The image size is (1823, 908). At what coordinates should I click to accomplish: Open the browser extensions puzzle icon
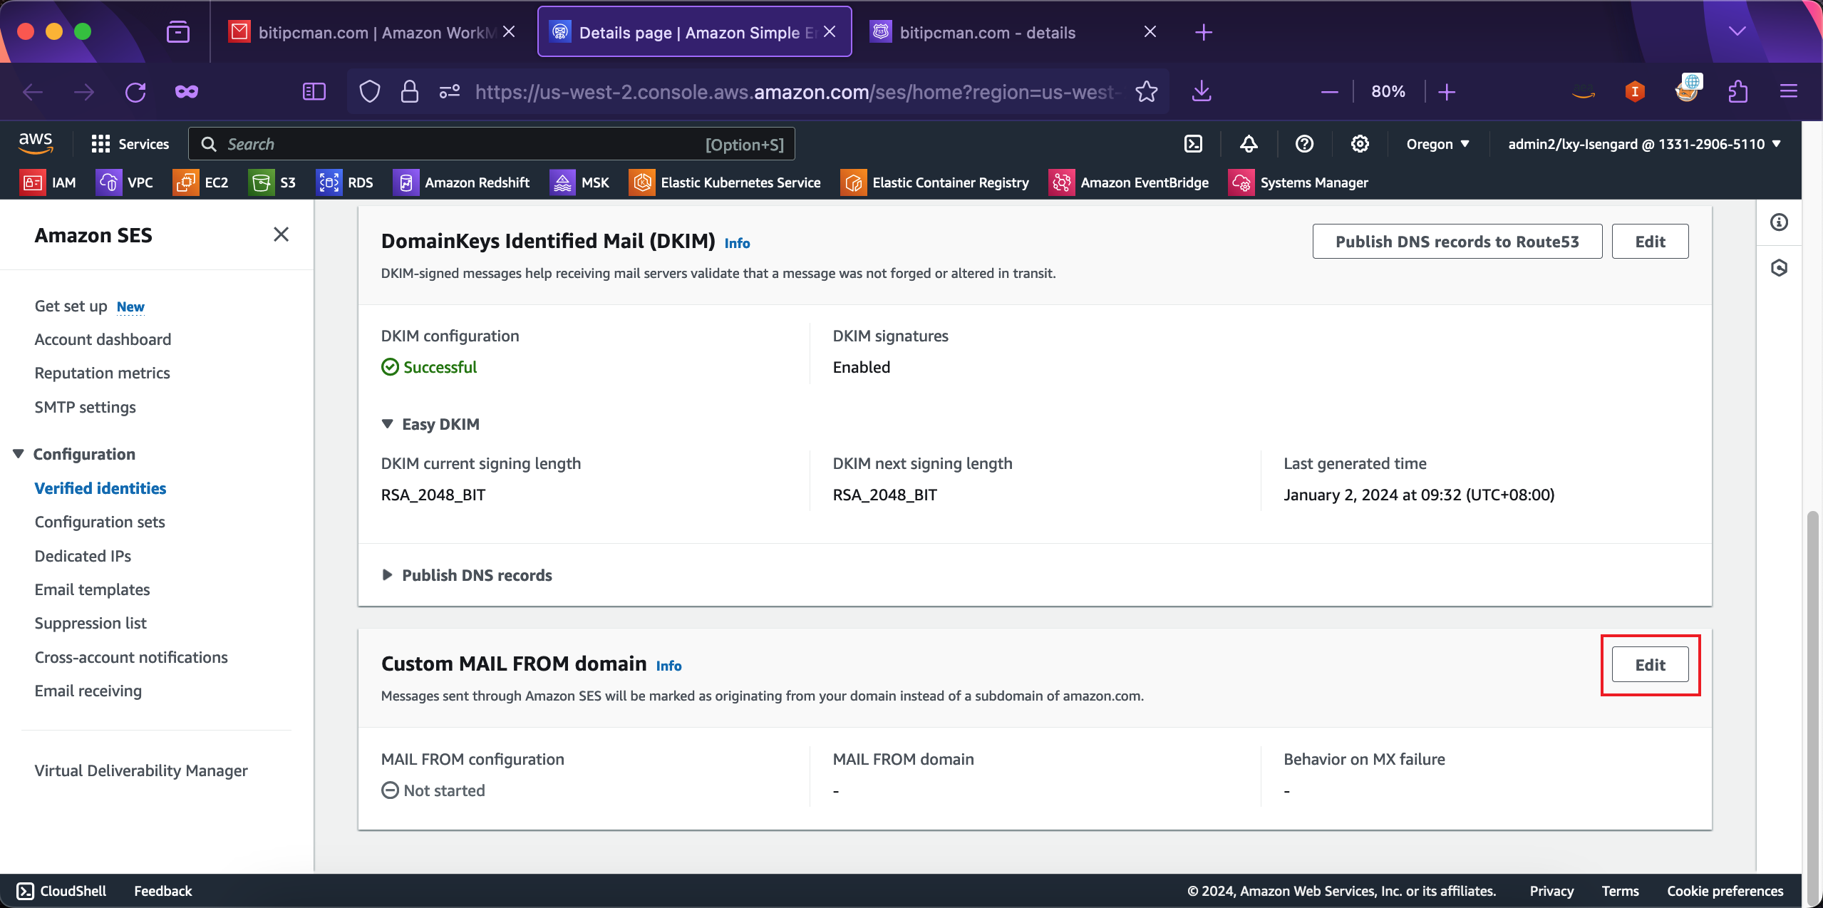[x=1738, y=92]
